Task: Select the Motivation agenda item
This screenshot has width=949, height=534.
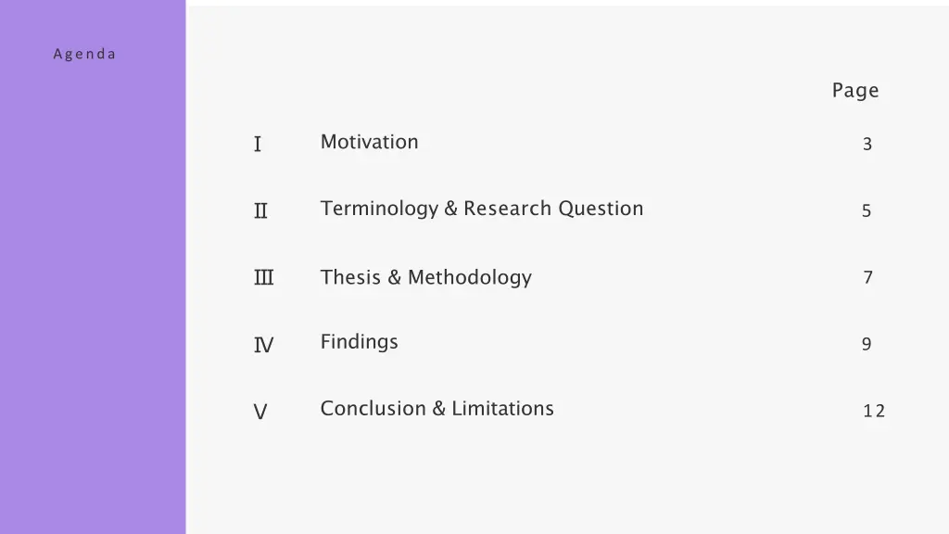Action: [x=369, y=142]
